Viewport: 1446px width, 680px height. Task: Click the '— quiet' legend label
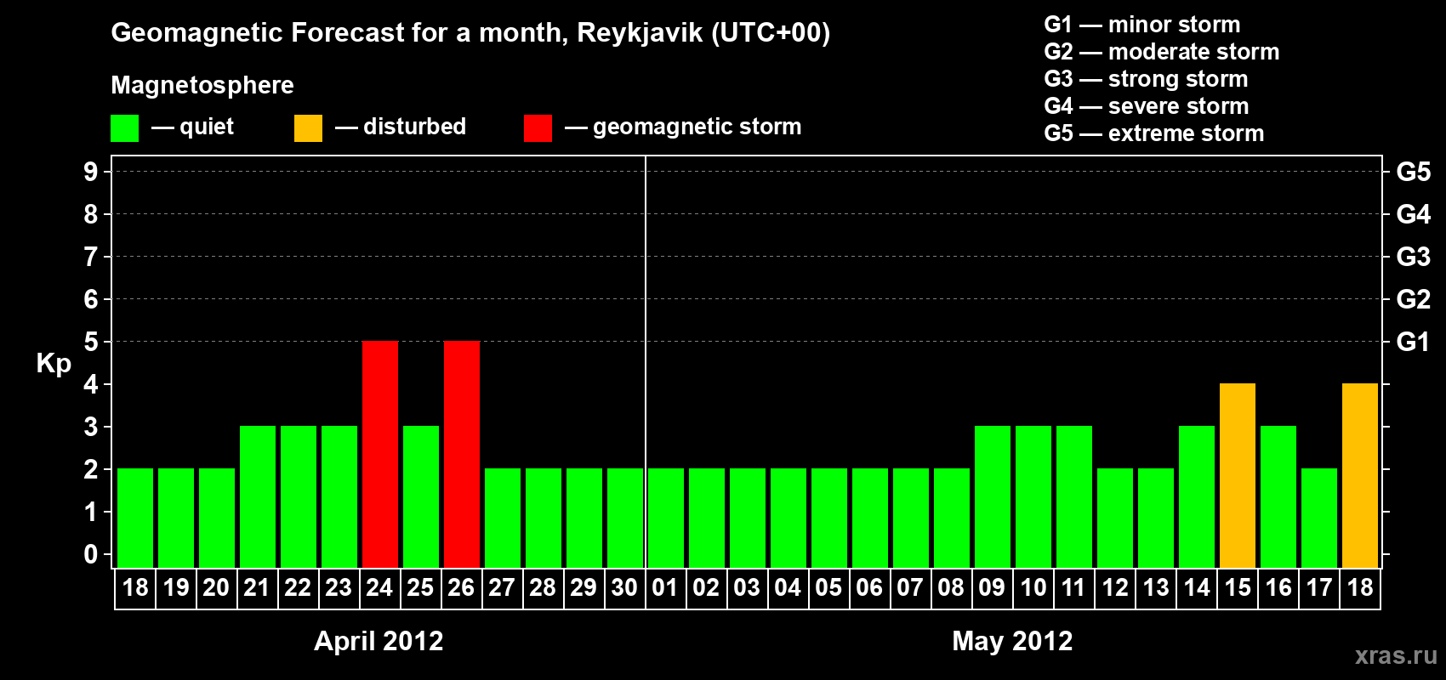(x=192, y=127)
